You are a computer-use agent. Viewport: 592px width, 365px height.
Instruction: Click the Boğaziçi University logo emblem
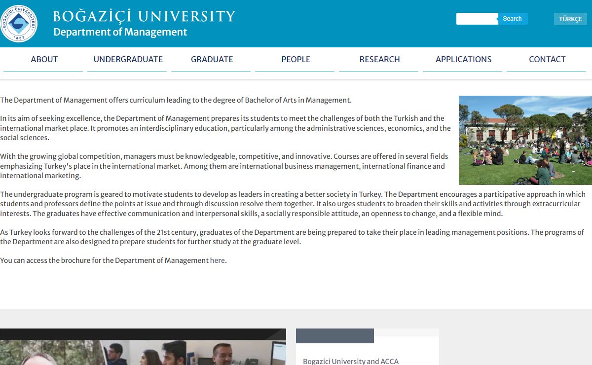coord(18,23)
